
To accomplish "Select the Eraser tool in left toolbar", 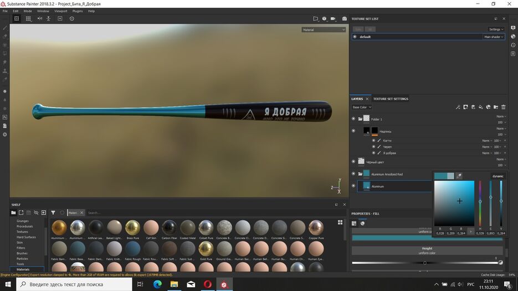I will coord(5,37).
